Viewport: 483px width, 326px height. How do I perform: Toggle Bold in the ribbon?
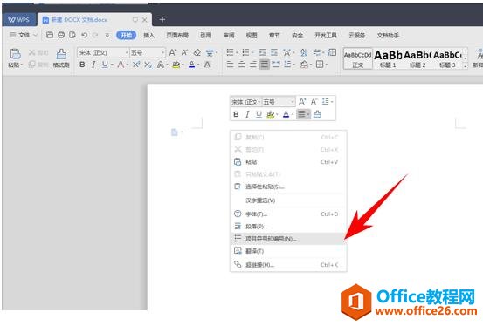click(x=82, y=65)
